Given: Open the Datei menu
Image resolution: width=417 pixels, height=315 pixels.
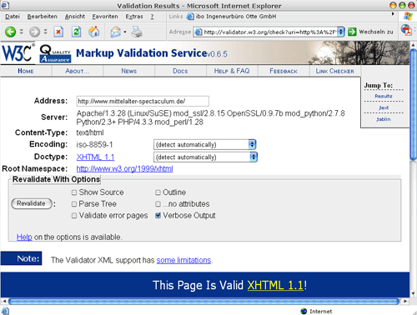Looking at the screenshot, I should tap(13, 17).
